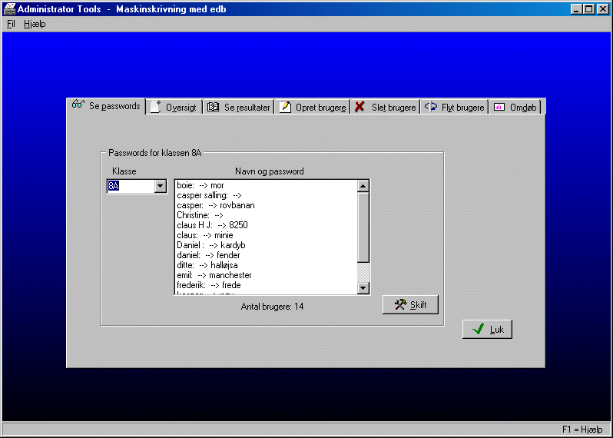Click the password list scroll up arrow

(x=363, y=186)
